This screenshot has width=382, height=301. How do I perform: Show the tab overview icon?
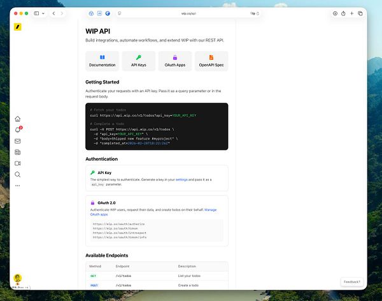point(360,13)
